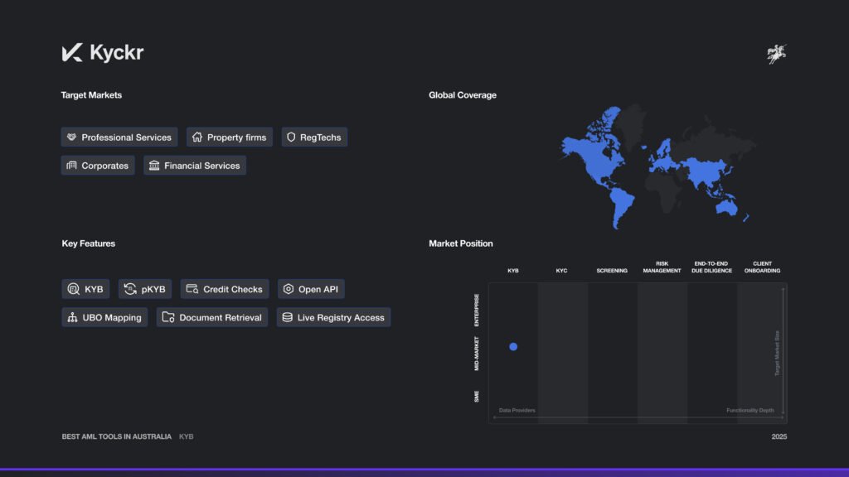The image size is (849, 477).
Task: Click the magnifier icon in KYB chip
Action: [73, 289]
